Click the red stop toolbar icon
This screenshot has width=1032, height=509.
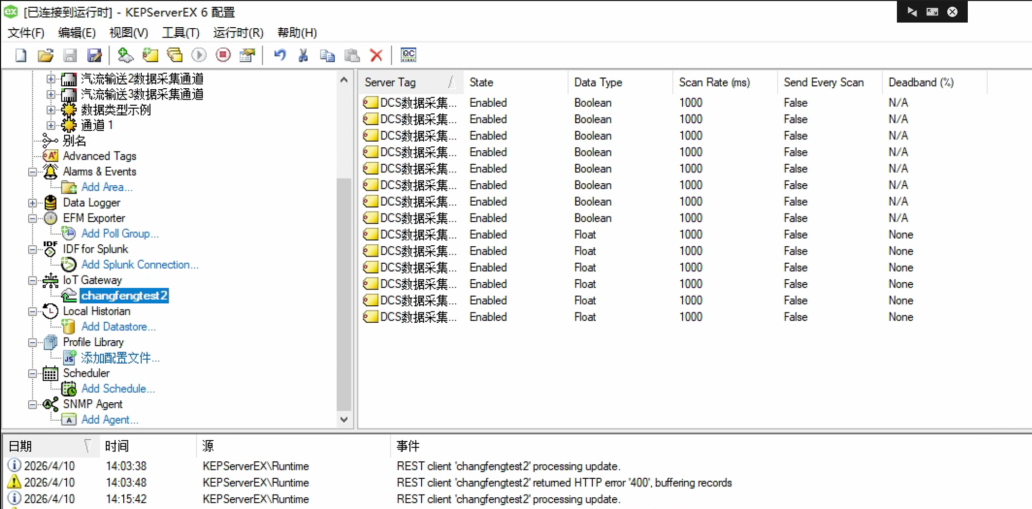coord(223,55)
